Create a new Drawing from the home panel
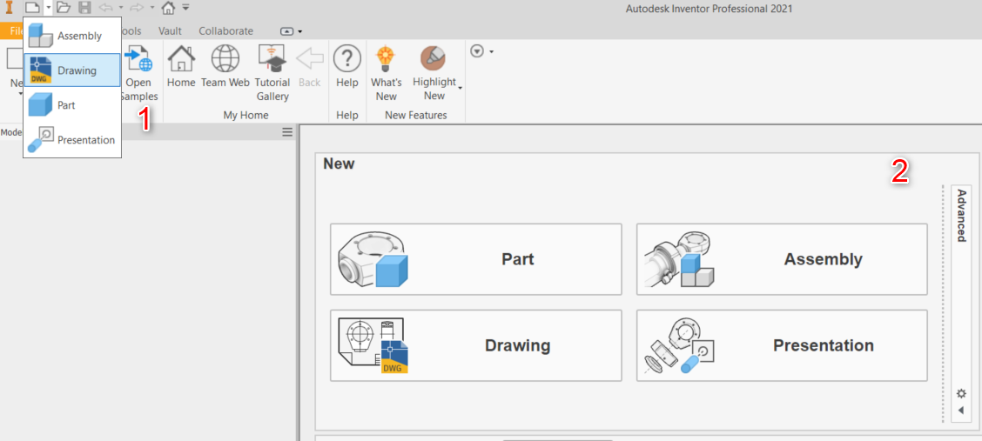 pyautogui.click(x=476, y=345)
